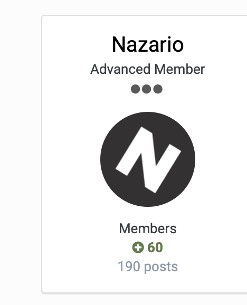The image size is (247, 305).
Task: Click the word Advanced in rank title
Action: coord(120,69)
